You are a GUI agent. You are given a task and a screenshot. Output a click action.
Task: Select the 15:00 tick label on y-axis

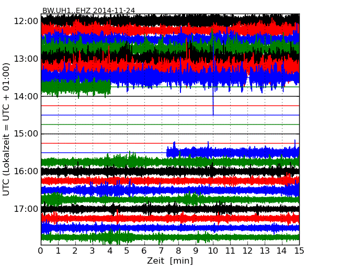(x=25, y=134)
